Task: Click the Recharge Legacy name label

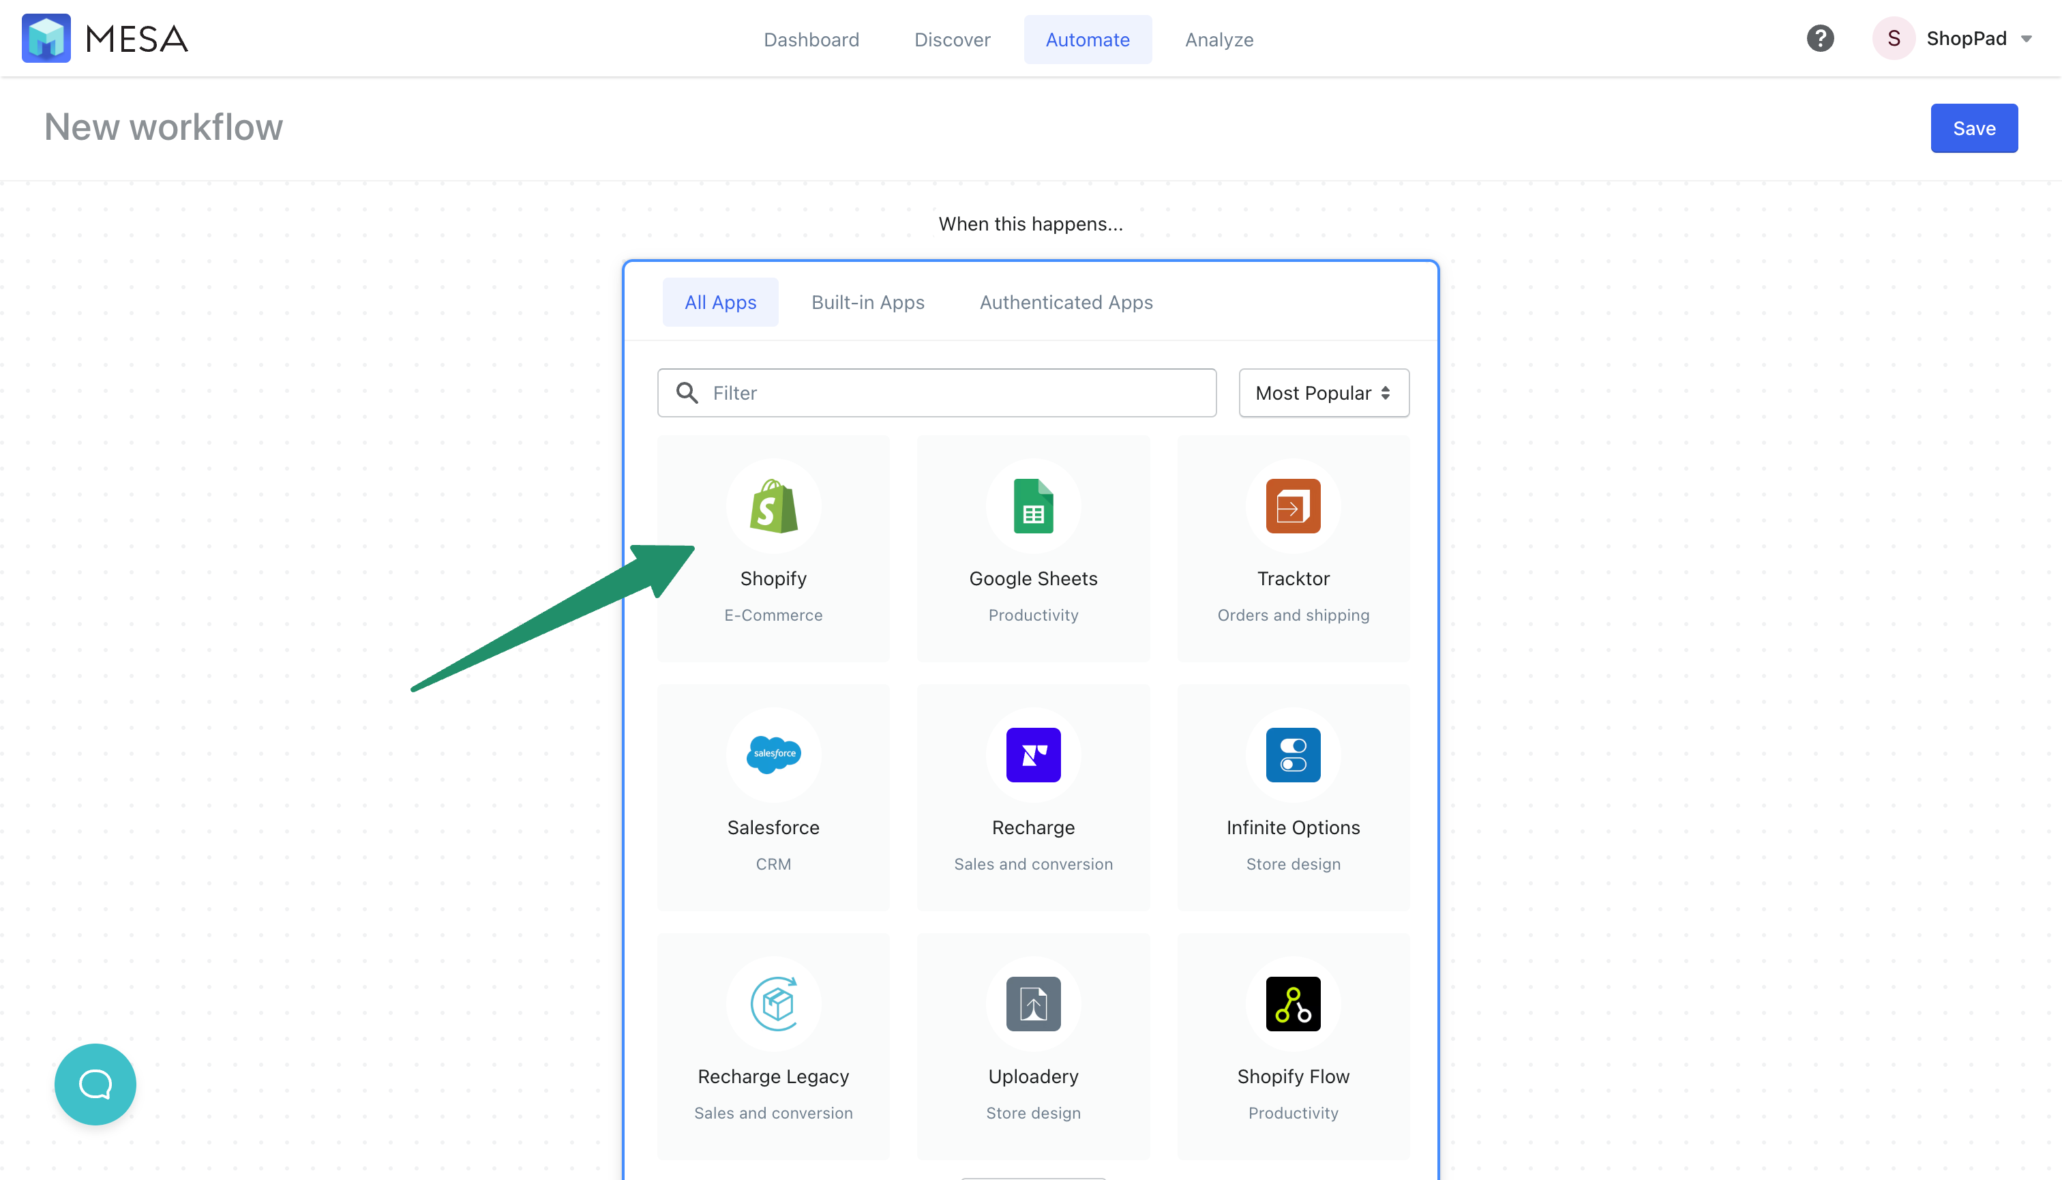Action: pyautogui.click(x=773, y=1076)
